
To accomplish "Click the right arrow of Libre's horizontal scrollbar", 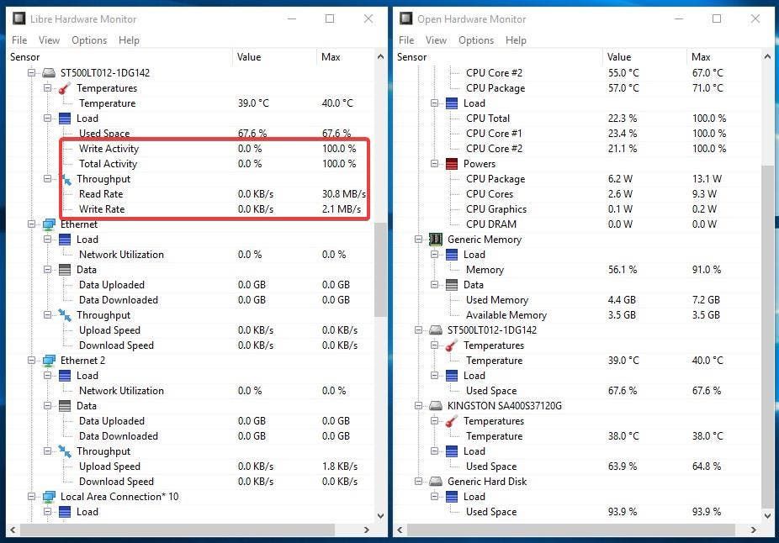I will pos(367,530).
